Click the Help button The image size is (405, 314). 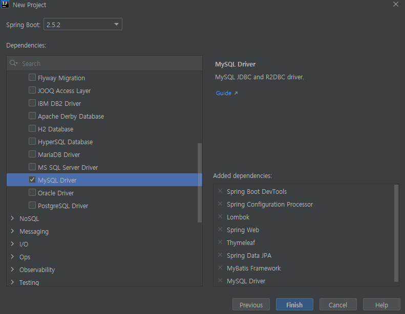point(381,305)
